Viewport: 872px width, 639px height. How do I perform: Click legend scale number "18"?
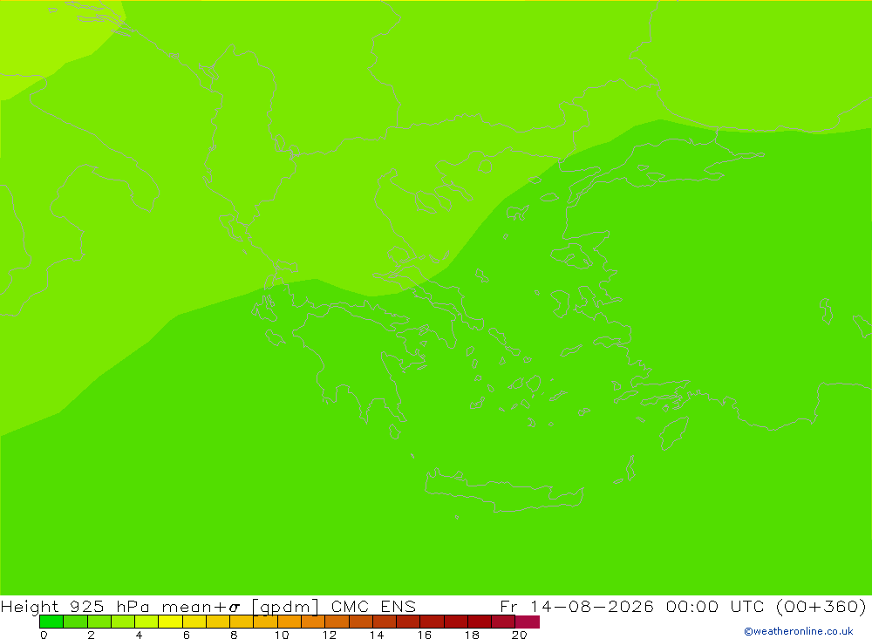[472, 635]
